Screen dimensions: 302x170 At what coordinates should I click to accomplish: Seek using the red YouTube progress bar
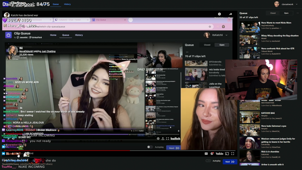[x=119, y=150]
